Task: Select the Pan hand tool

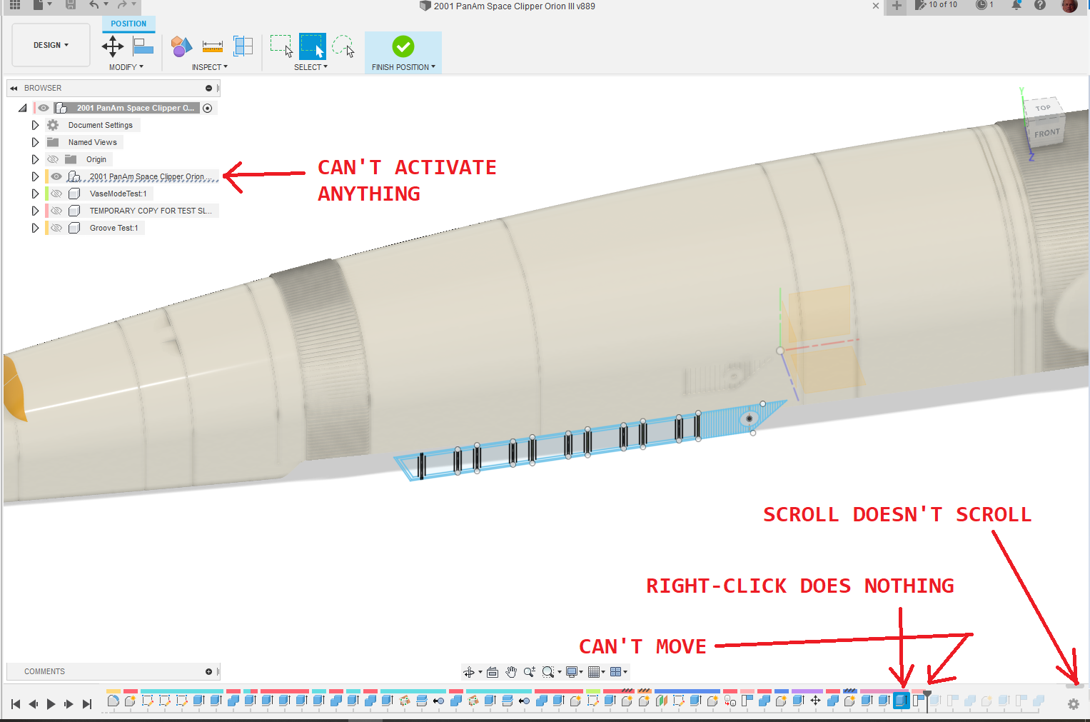Action: point(511,672)
